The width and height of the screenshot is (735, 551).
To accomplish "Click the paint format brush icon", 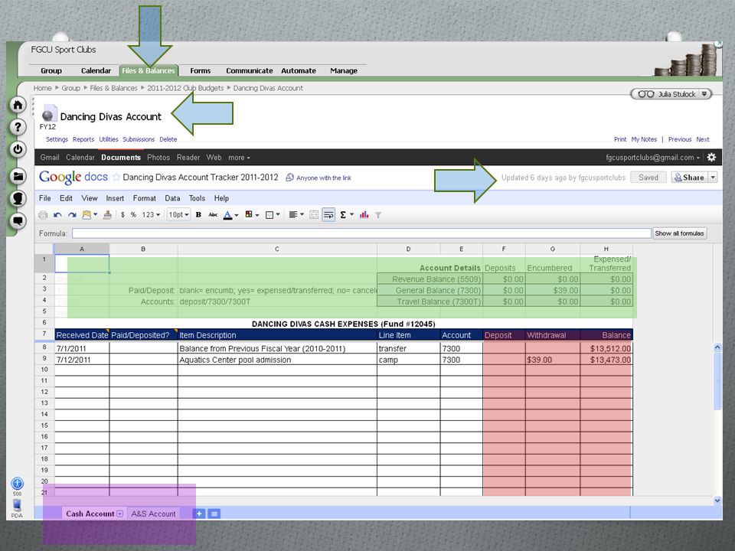I will [x=107, y=215].
